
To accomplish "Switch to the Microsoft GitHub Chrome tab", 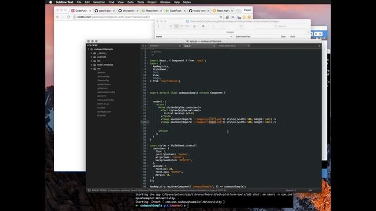I will coord(128,11).
